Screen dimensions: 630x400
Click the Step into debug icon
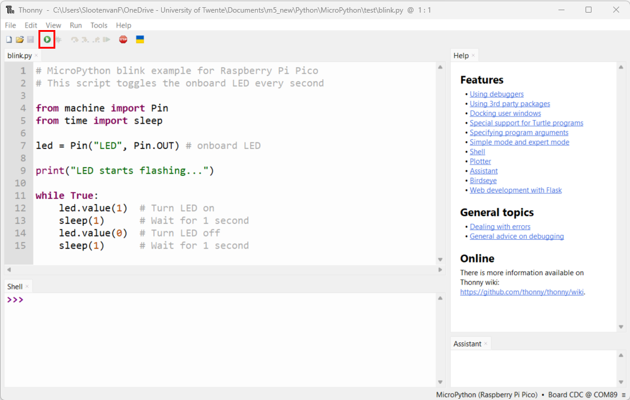pos(85,40)
